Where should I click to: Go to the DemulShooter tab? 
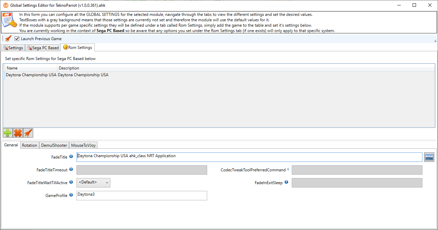(x=54, y=145)
